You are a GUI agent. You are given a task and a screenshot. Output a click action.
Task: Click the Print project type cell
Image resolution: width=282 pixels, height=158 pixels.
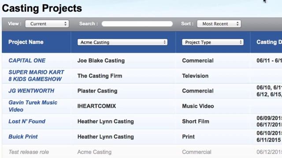click(x=188, y=136)
